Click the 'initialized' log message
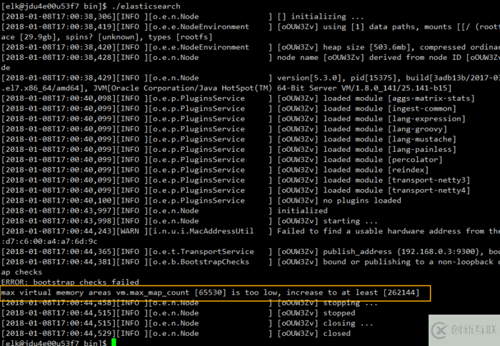The width and height of the screenshot is (500, 346). 302,210
